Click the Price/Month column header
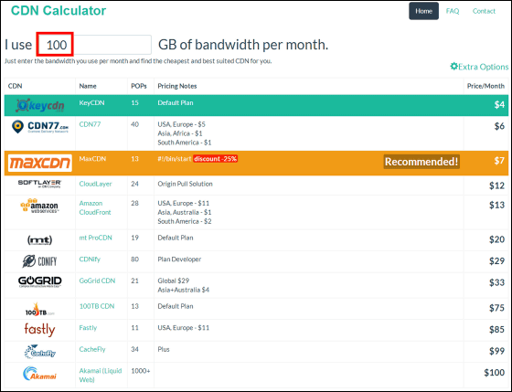Image resolution: width=512 pixels, height=392 pixels. click(485, 86)
